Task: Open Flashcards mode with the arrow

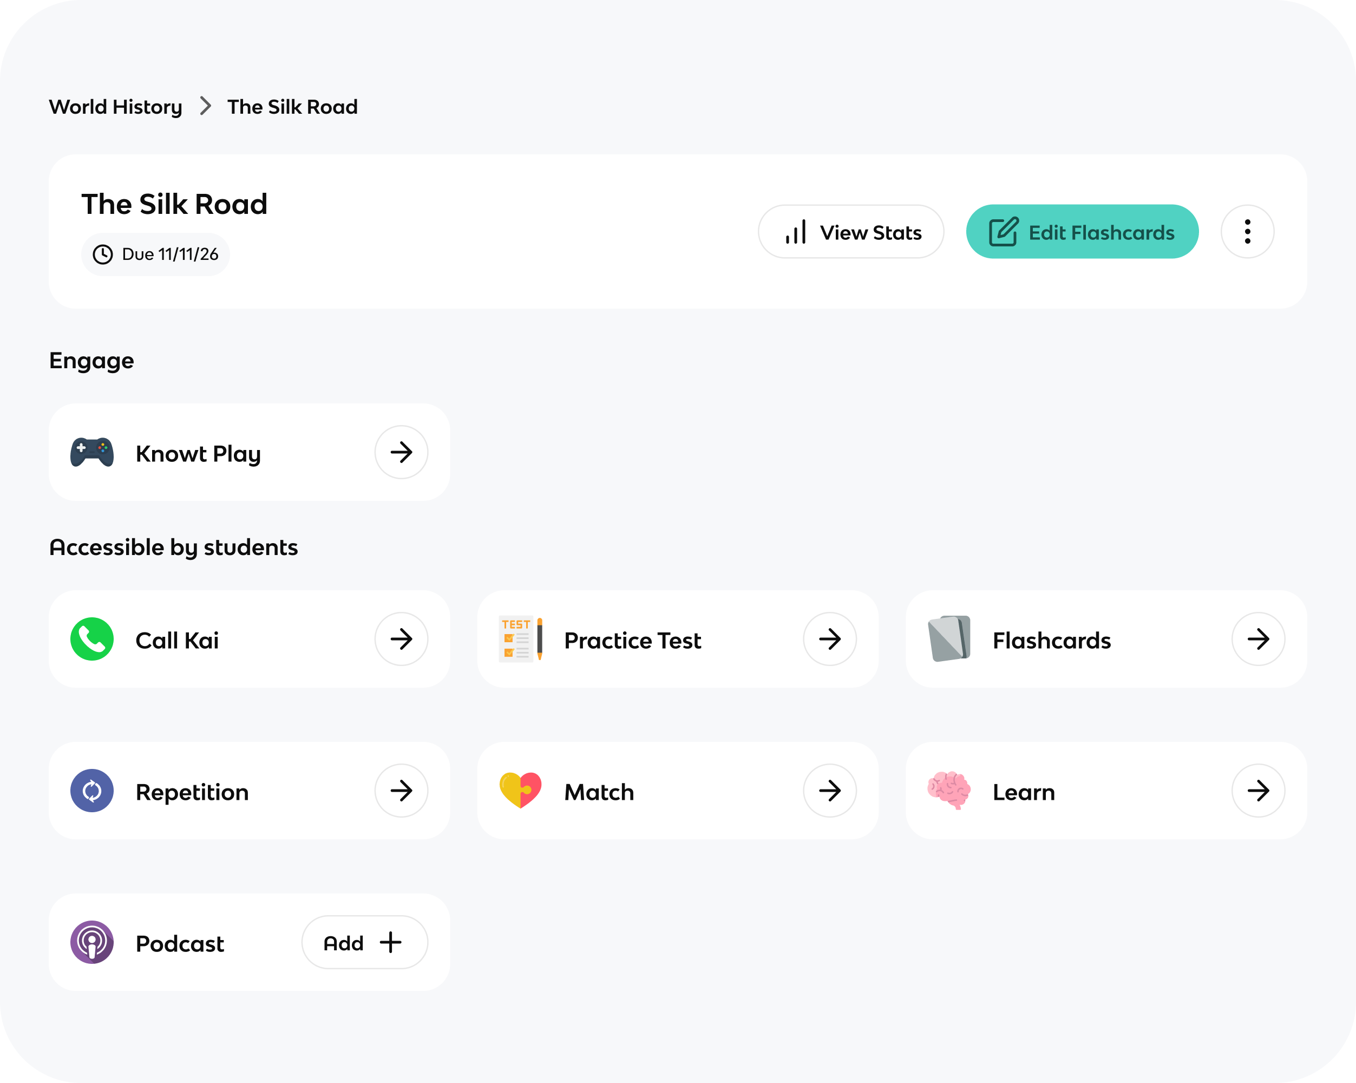Action: click(1258, 639)
